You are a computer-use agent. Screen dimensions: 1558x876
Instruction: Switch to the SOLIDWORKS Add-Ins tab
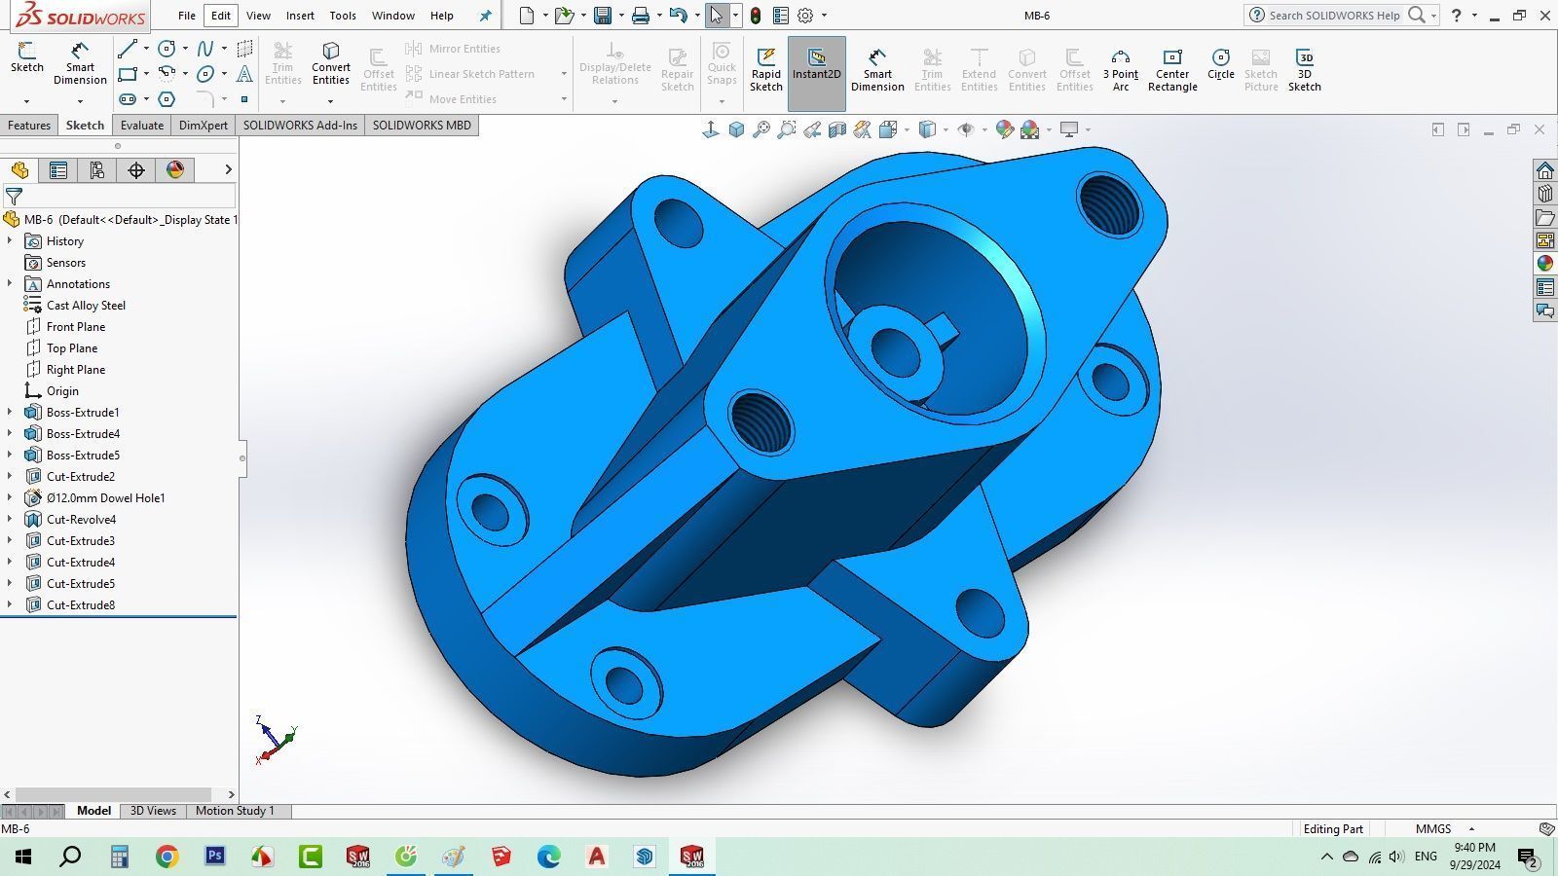click(300, 126)
